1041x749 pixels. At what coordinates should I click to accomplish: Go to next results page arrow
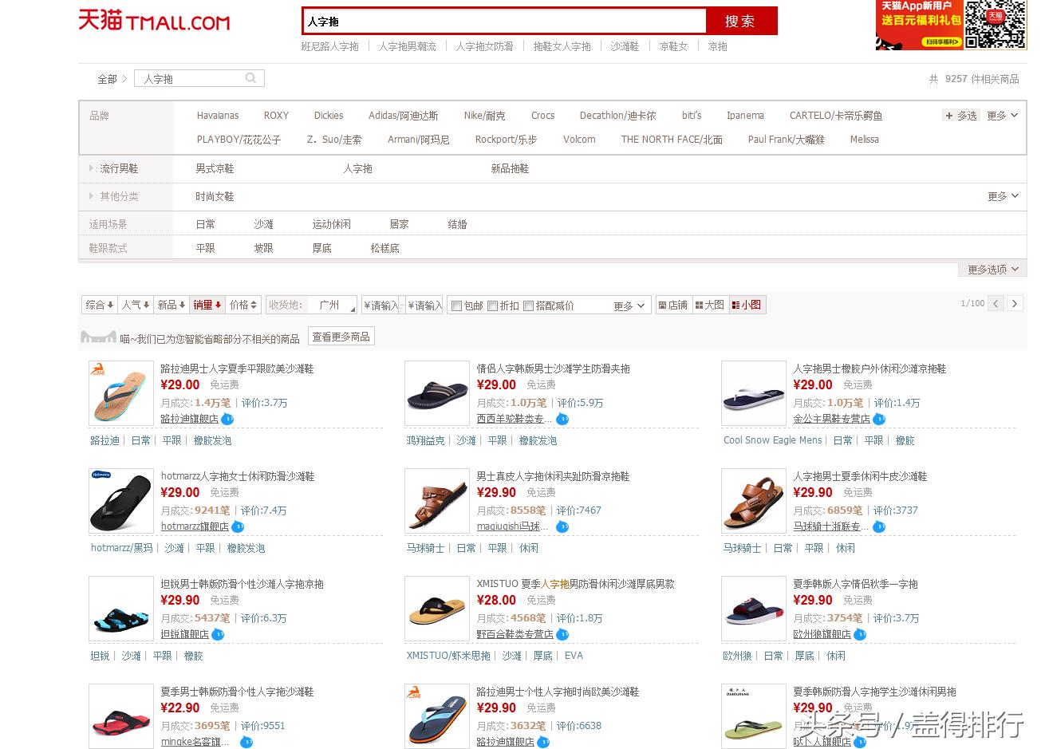coord(1014,304)
